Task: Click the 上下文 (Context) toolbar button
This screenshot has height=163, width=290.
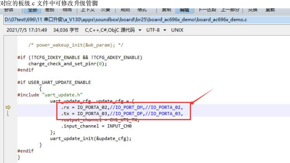Action: (88, 10)
